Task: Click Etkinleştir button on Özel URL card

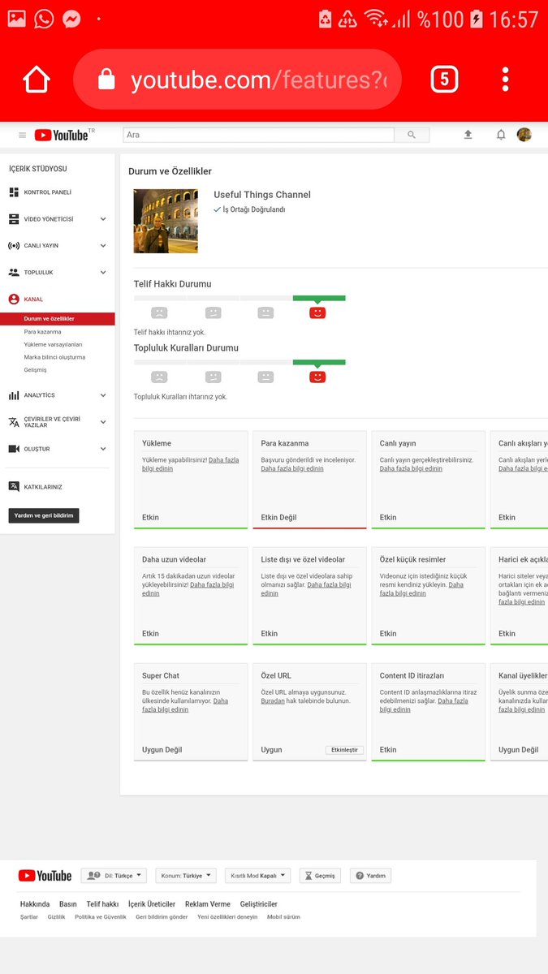Action: [x=345, y=750]
